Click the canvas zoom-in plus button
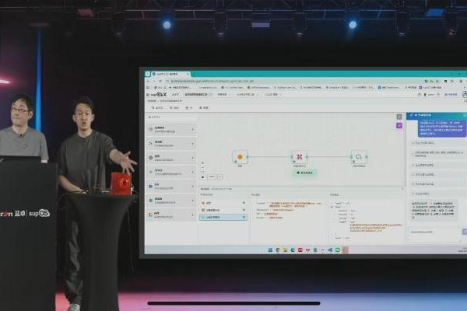The image size is (467, 311). [203, 163]
